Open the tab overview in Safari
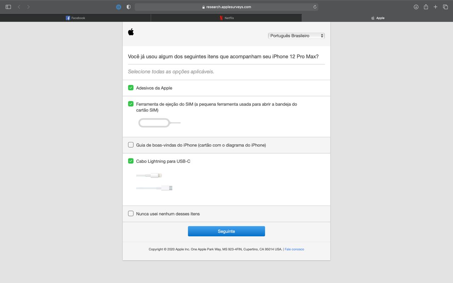This screenshot has height=283, width=453. [x=445, y=6]
